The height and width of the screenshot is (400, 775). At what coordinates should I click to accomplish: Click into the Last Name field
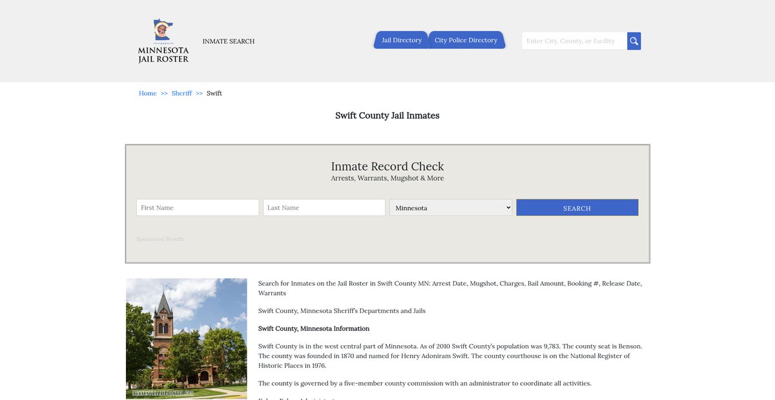(324, 208)
